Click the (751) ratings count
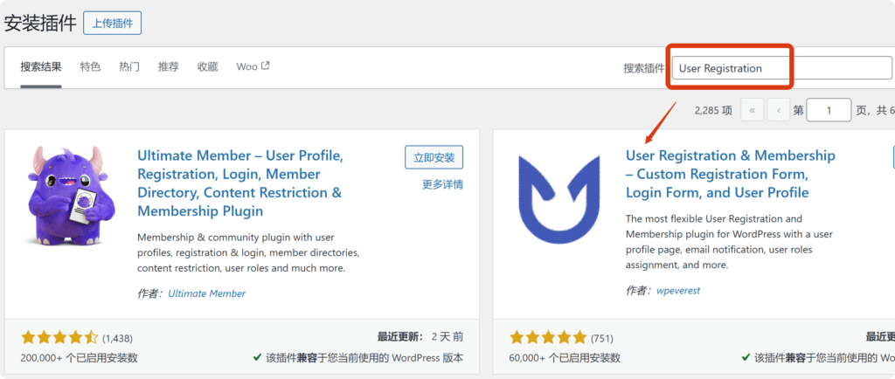The image size is (895, 379). 601,338
